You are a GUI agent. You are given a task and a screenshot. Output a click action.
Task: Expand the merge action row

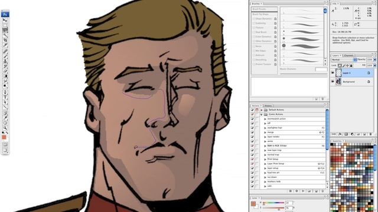pos(265,132)
